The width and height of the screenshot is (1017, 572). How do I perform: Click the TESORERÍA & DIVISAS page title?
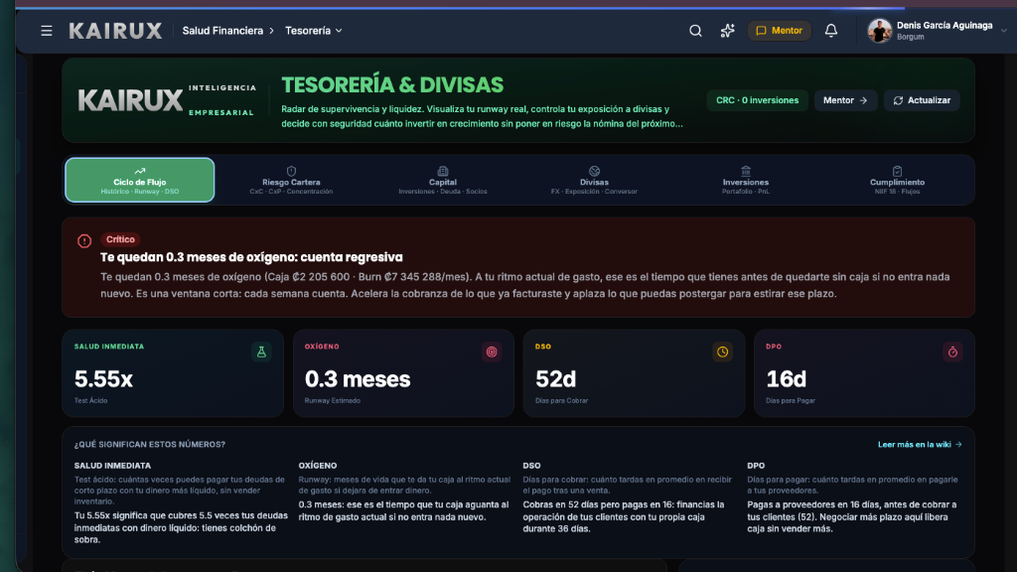[392, 85]
